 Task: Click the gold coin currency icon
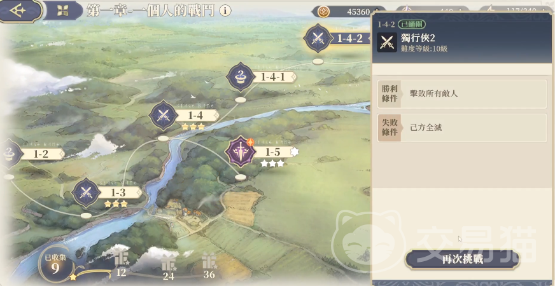323,11
